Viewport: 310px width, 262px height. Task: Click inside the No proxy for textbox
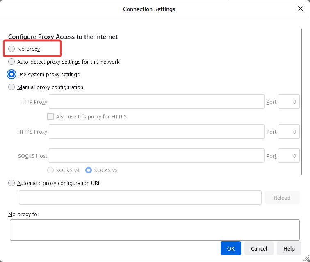click(x=155, y=230)
